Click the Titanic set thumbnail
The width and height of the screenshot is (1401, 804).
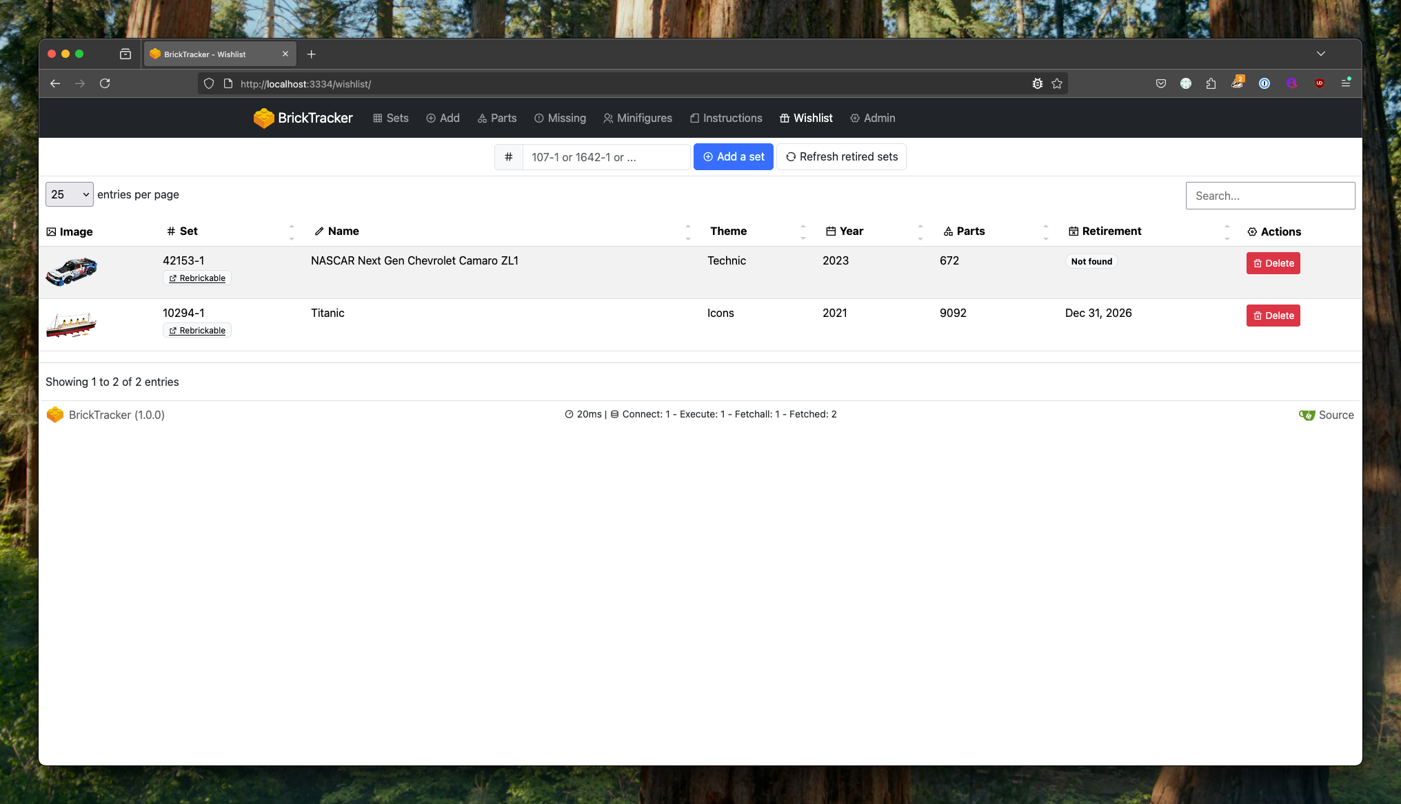71,324
